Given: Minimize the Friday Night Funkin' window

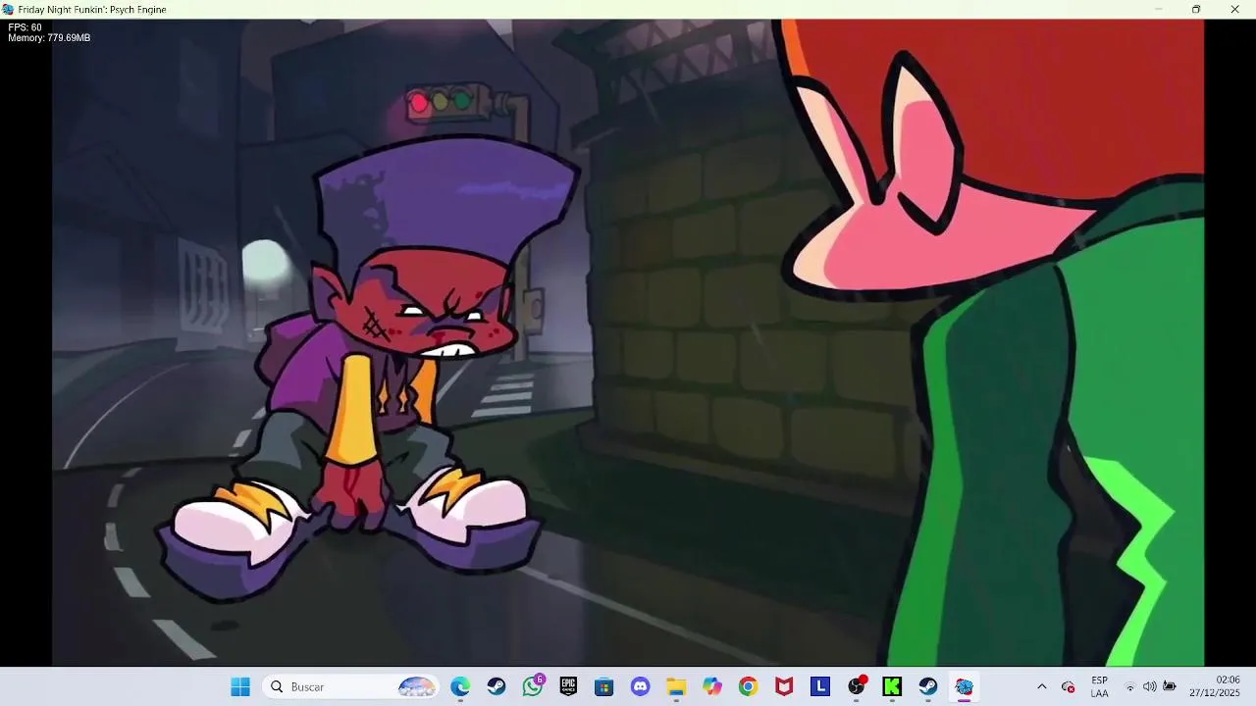Looking at the screenshot, I should [x=1158, y=9].
